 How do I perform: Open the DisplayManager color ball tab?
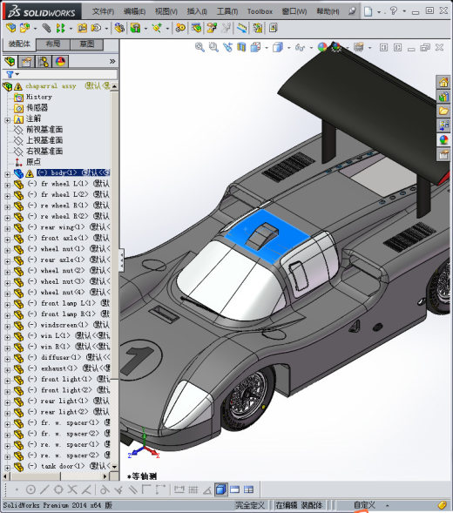(x=60, y=61)
